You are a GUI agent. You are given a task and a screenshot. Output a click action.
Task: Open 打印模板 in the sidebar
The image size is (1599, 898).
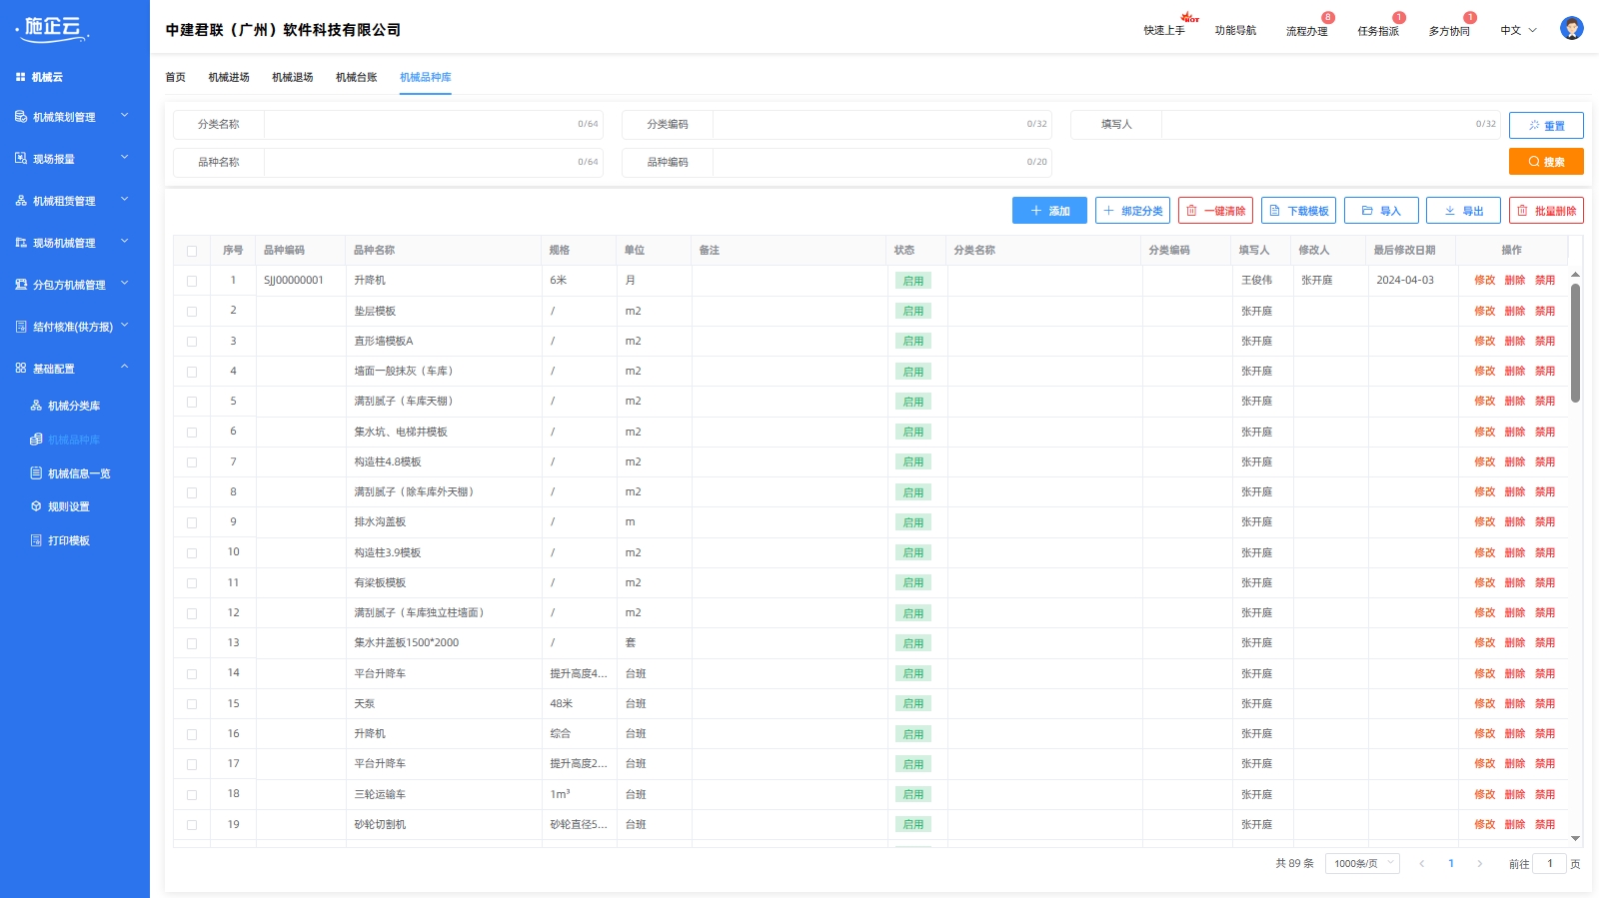68,541
